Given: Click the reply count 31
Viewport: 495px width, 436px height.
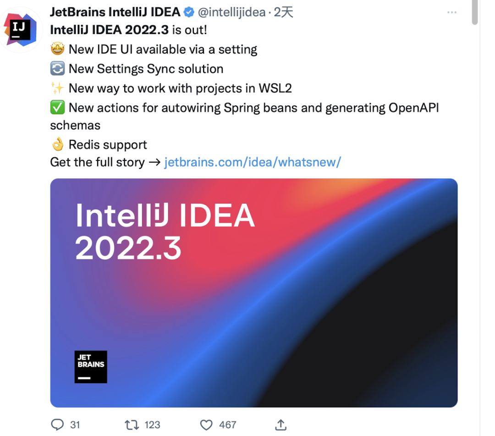Looking at the screenshot, I should pyautogui.click(x=75, y=425).
